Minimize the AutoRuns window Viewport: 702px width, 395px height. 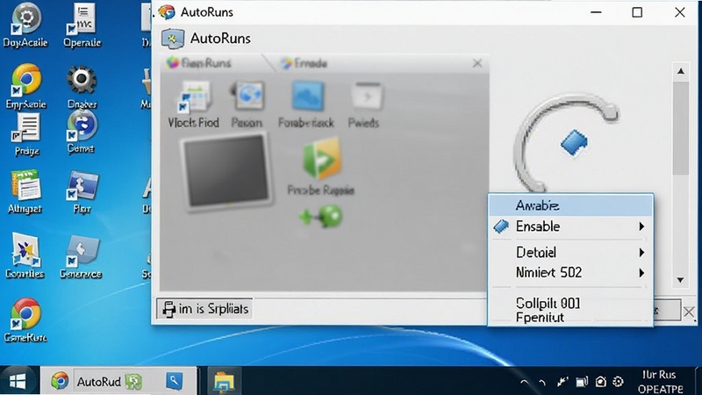point(596,12)
